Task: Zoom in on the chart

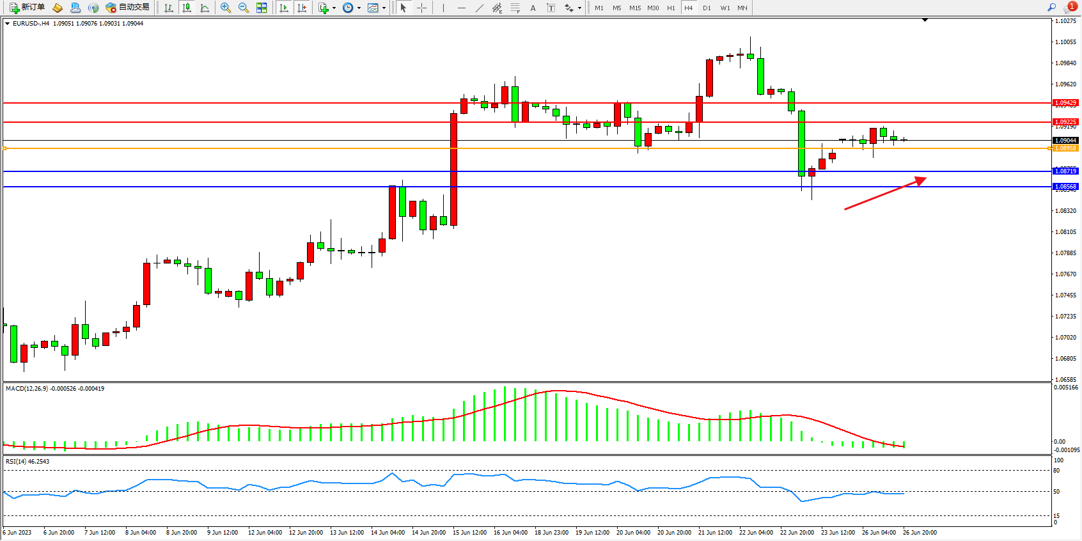Action: [226, 8]
